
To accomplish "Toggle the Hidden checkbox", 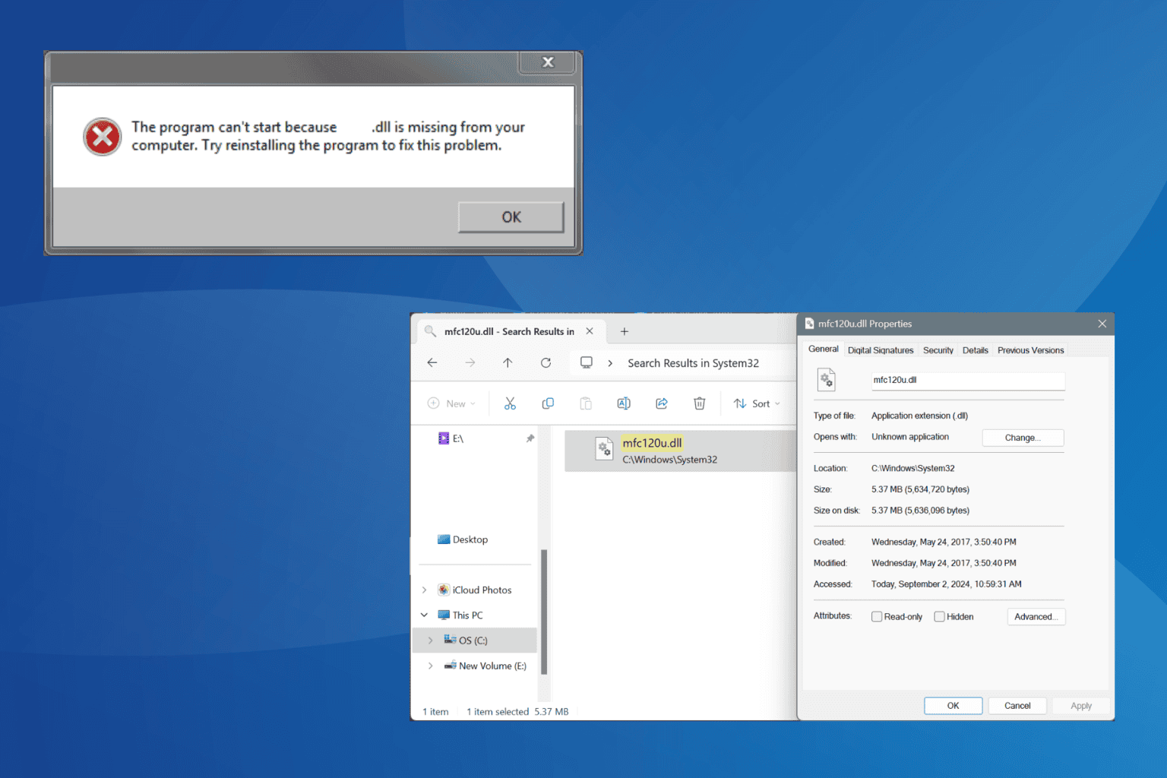I will click(x=939, y=617).
